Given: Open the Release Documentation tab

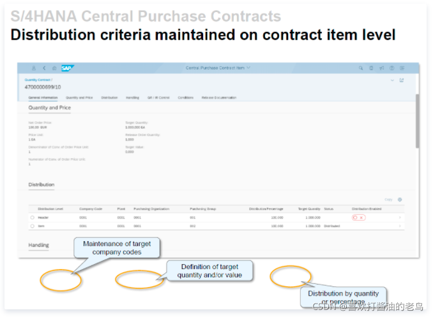Looking at the screenshot, I should pos(219,98).
